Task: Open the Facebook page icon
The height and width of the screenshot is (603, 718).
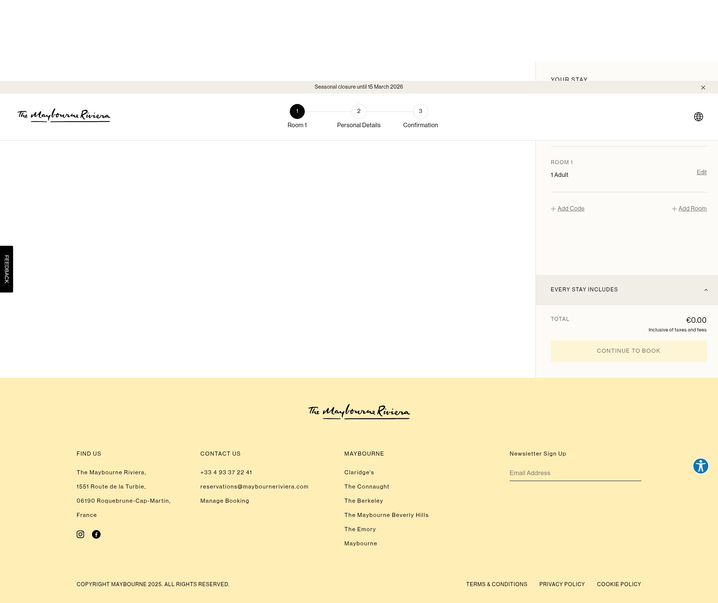Action: point(96,534)
